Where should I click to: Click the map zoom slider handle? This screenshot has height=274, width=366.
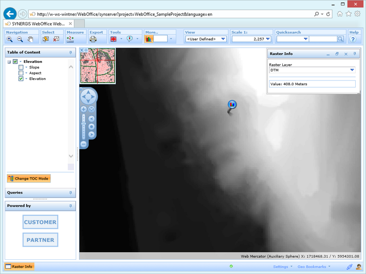(84, 124)
